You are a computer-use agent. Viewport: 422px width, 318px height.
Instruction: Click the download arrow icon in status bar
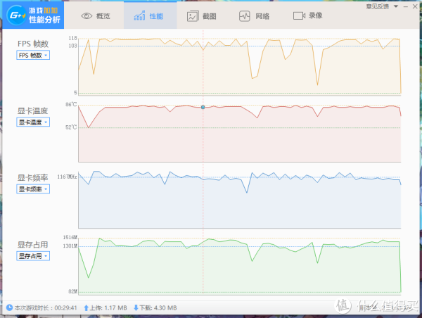click(x=136, y=307)
